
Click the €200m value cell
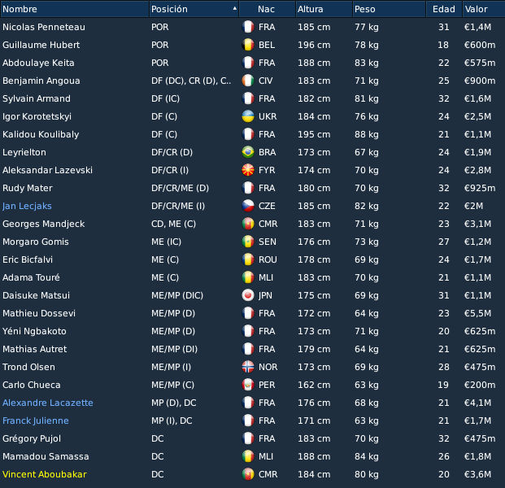[x=480, y=385]
